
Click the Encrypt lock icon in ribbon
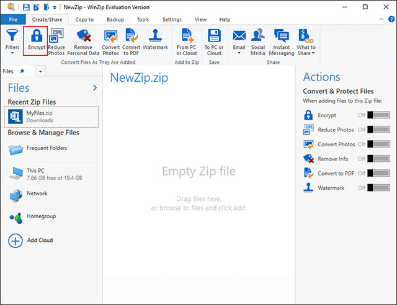(x=36, y=35)
